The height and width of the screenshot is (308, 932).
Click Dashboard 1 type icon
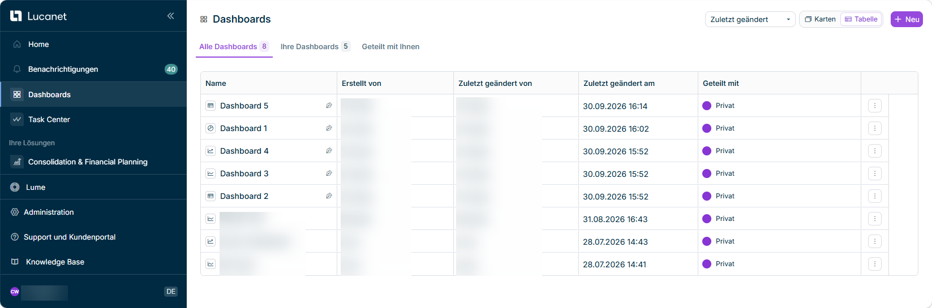(211, 128)
